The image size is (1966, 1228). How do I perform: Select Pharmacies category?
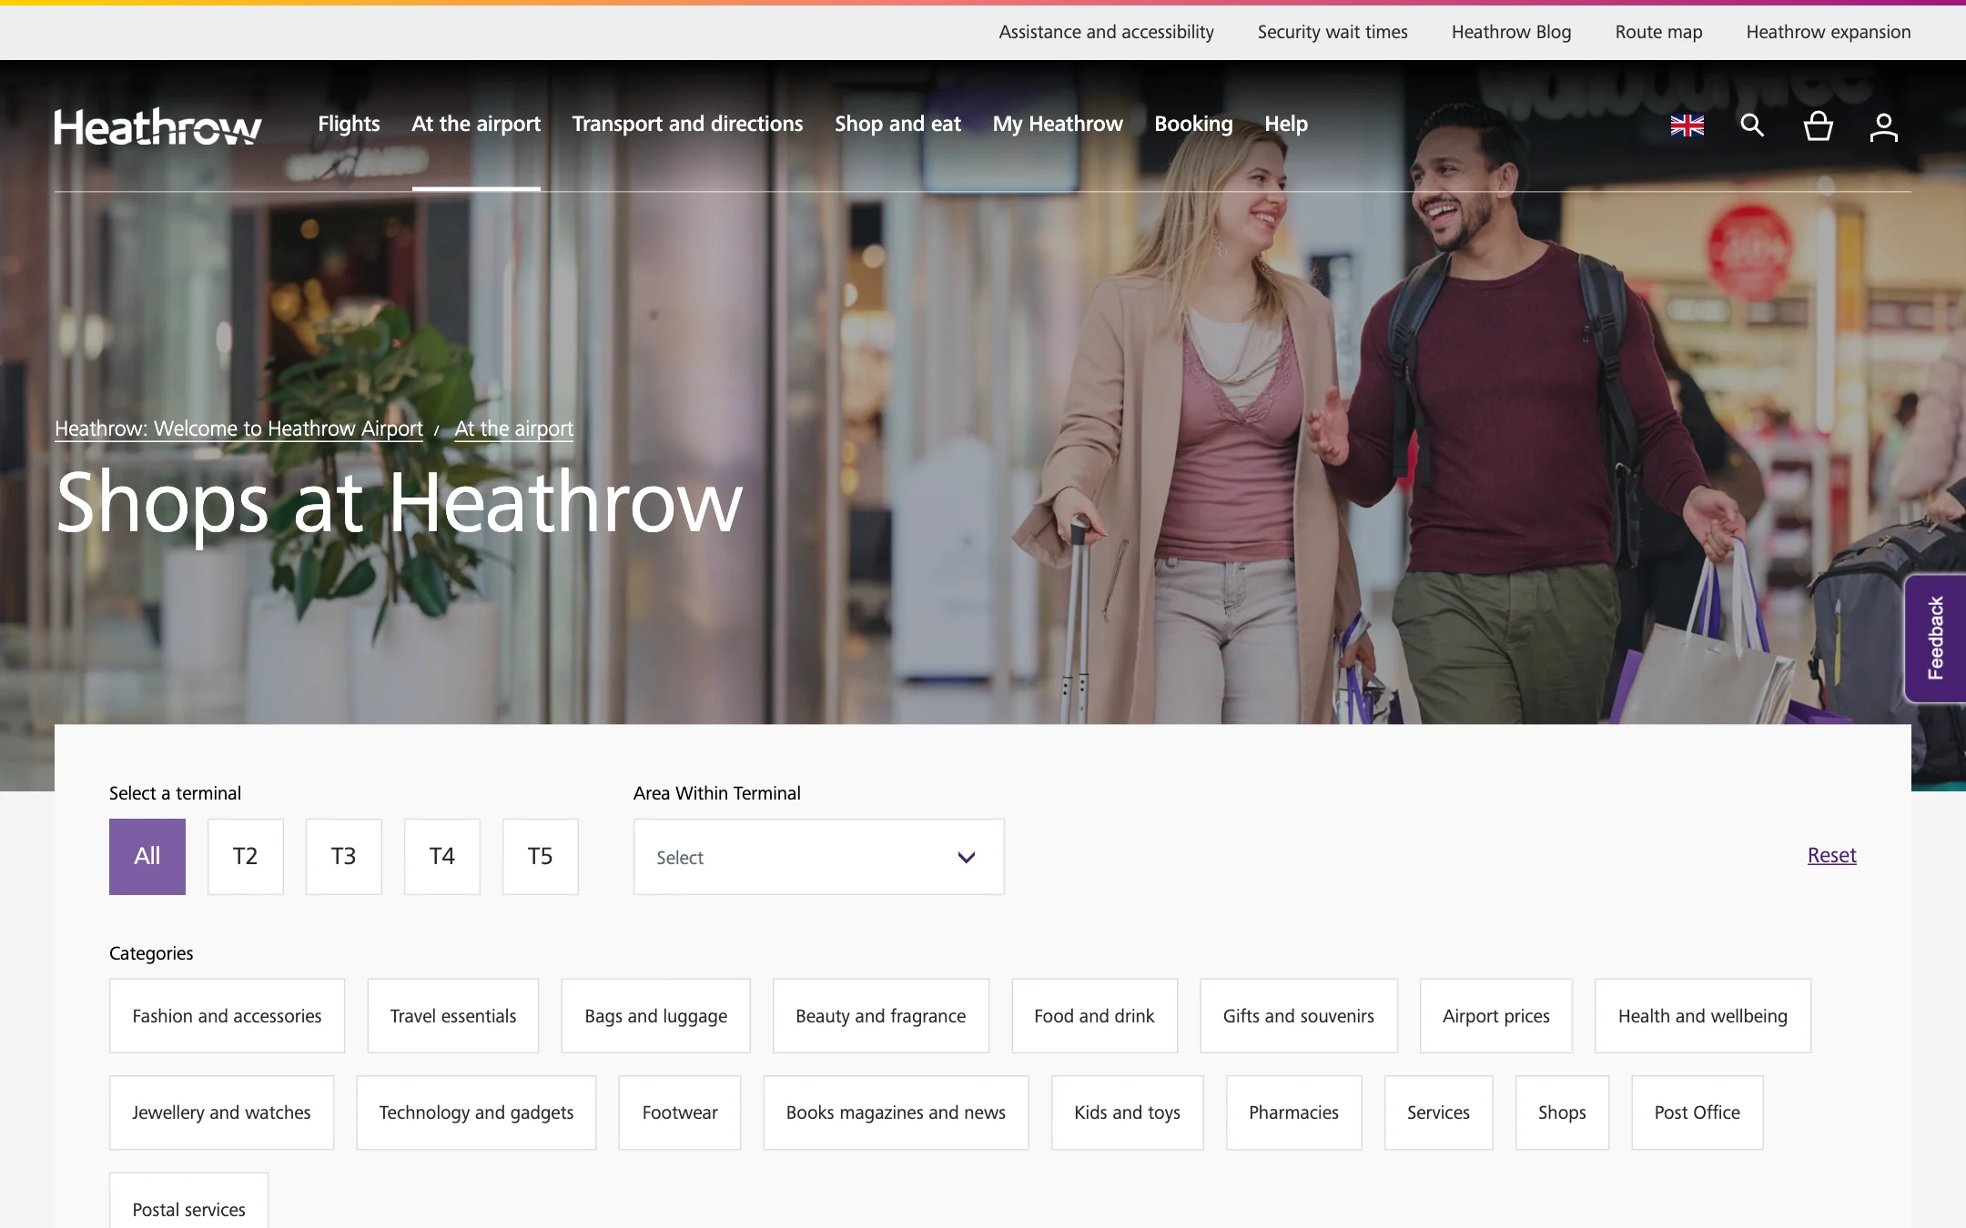pyautogui.click(x=1293, y=1112)
